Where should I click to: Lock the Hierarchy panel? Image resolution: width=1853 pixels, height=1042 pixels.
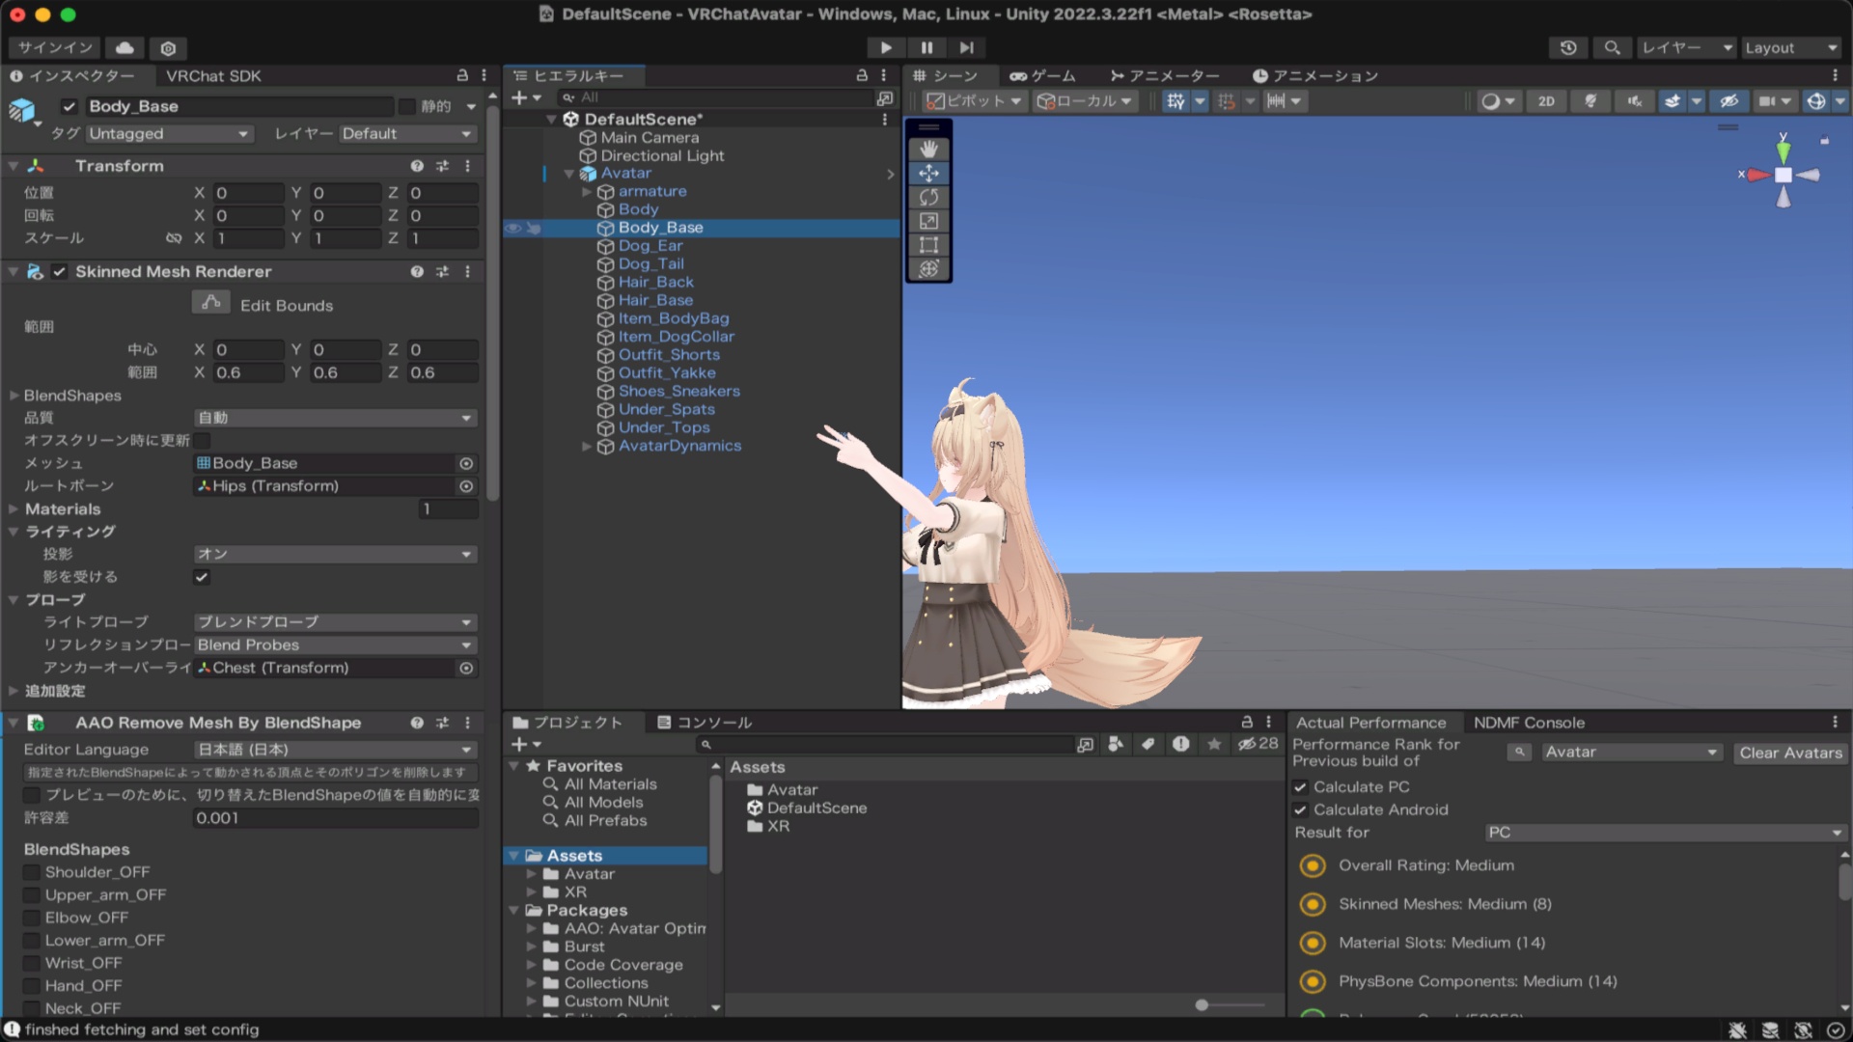862,75
